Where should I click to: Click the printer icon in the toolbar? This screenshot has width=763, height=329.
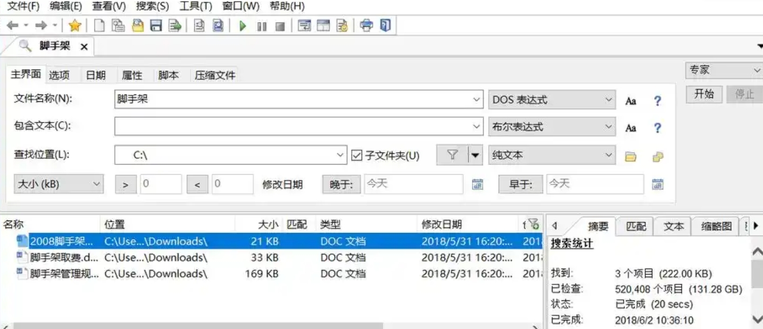(x=367, y=25)
